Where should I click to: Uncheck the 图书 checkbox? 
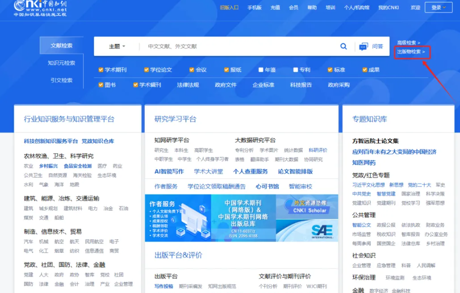tap(101, 85)
